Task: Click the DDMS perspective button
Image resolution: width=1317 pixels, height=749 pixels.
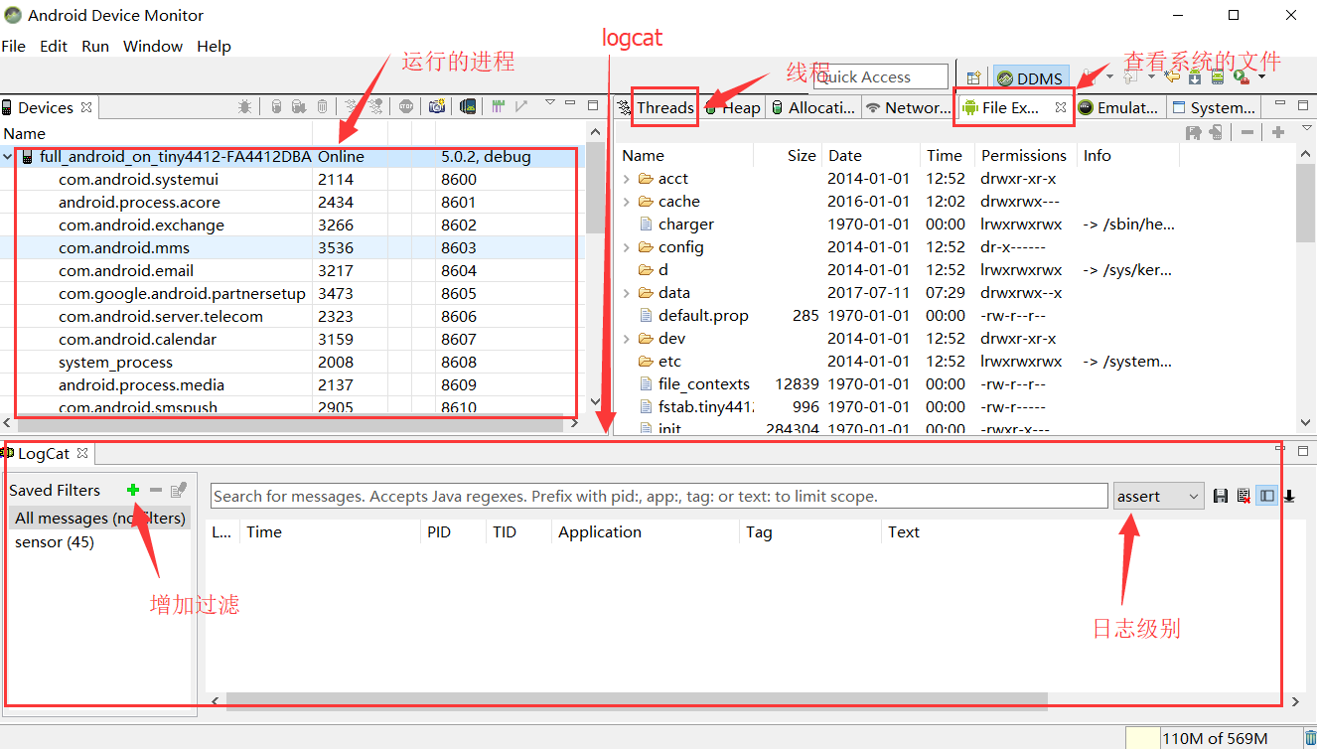Action: 1030,78
